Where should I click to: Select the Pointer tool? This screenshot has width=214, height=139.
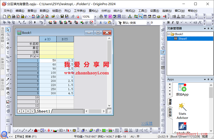8,30
